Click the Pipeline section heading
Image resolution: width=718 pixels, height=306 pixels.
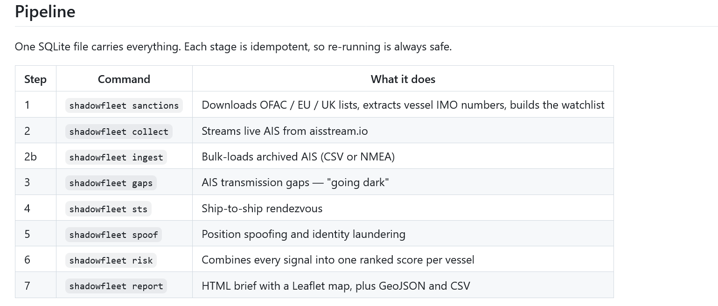coord(45,11)
